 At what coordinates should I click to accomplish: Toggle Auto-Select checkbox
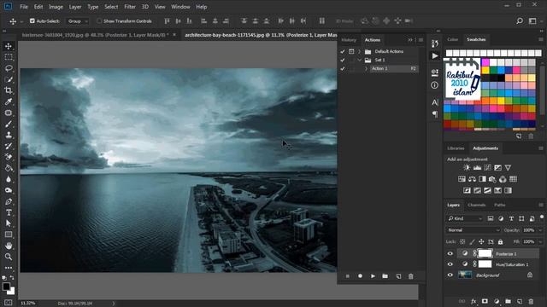(x=32, y=20)
